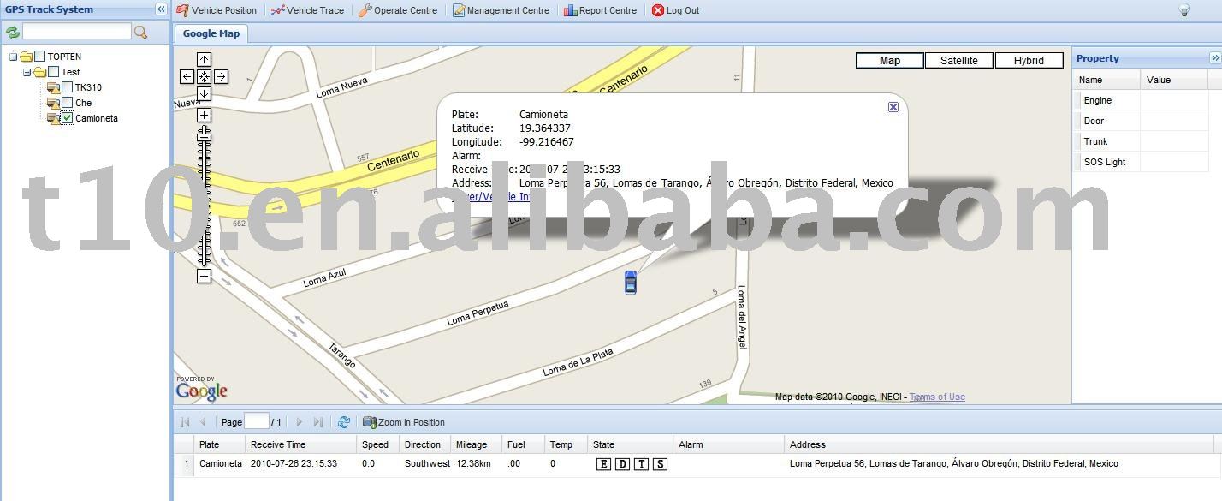Click the Che vehicle warning icon
Viewport: 1222px width, 501px height.
[x=53, y=103]
